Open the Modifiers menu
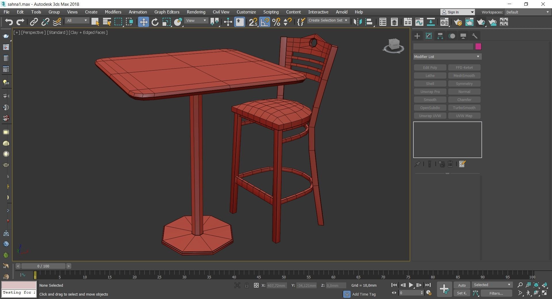This screenshot has width=552, height=299. coord(113,12)
